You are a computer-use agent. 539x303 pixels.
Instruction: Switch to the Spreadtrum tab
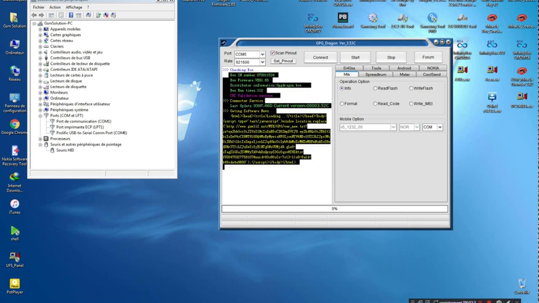tap(376, 74)
